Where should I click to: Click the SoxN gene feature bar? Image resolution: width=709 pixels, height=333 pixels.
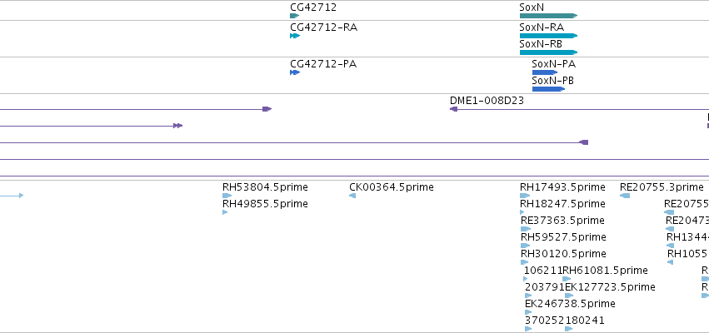coord(548,16)
